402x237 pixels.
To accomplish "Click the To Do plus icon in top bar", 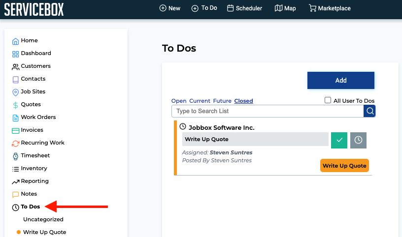I will pos(195,8).
